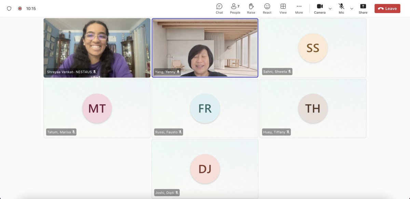The width and height of the screenshot is (410, 199).
Task: Unmute the Mic
Action: (341, 9)
